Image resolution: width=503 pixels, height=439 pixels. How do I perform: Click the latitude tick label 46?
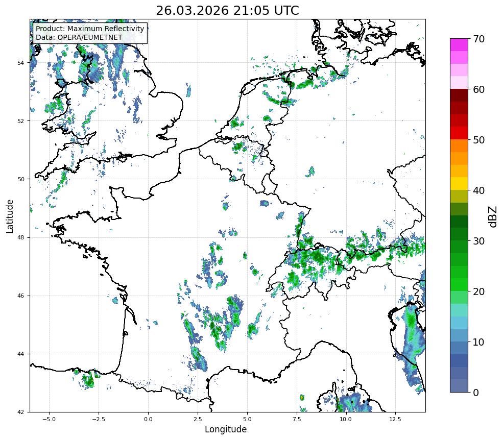20,296
